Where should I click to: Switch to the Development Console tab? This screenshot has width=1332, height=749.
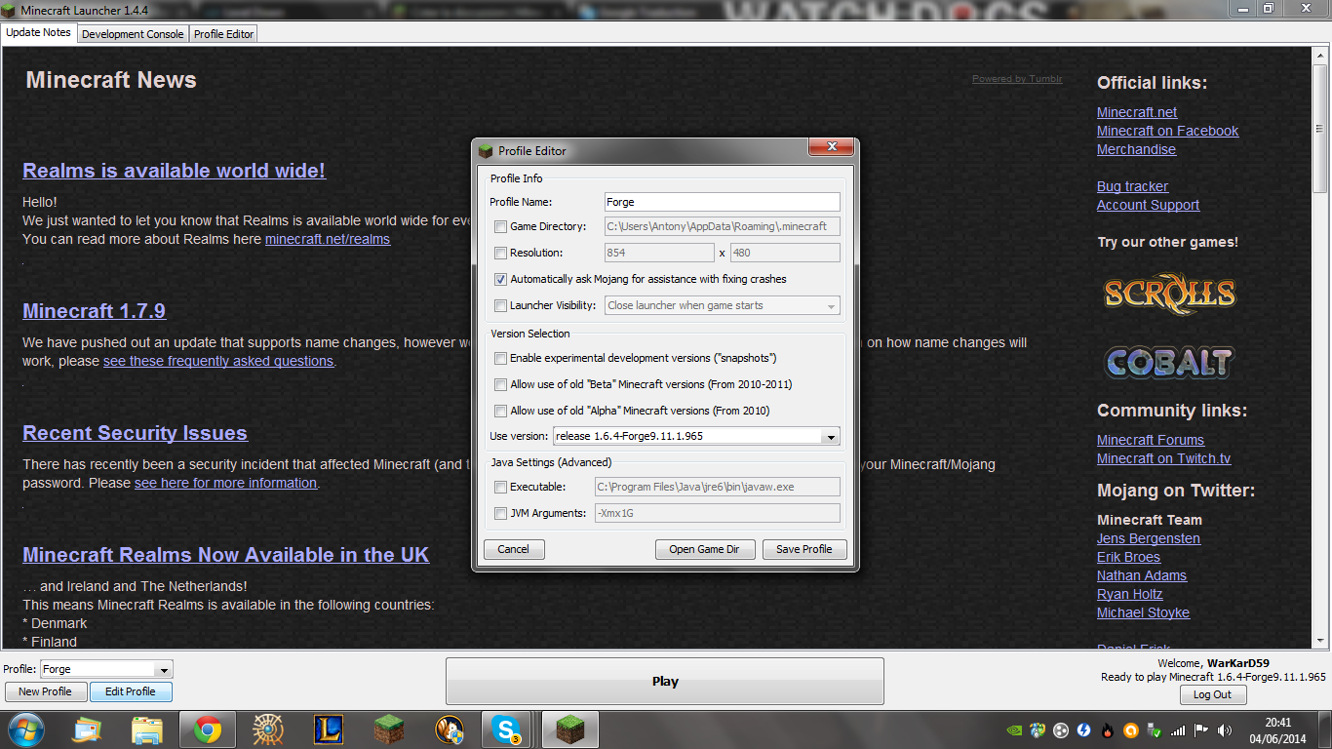point(133,33)
